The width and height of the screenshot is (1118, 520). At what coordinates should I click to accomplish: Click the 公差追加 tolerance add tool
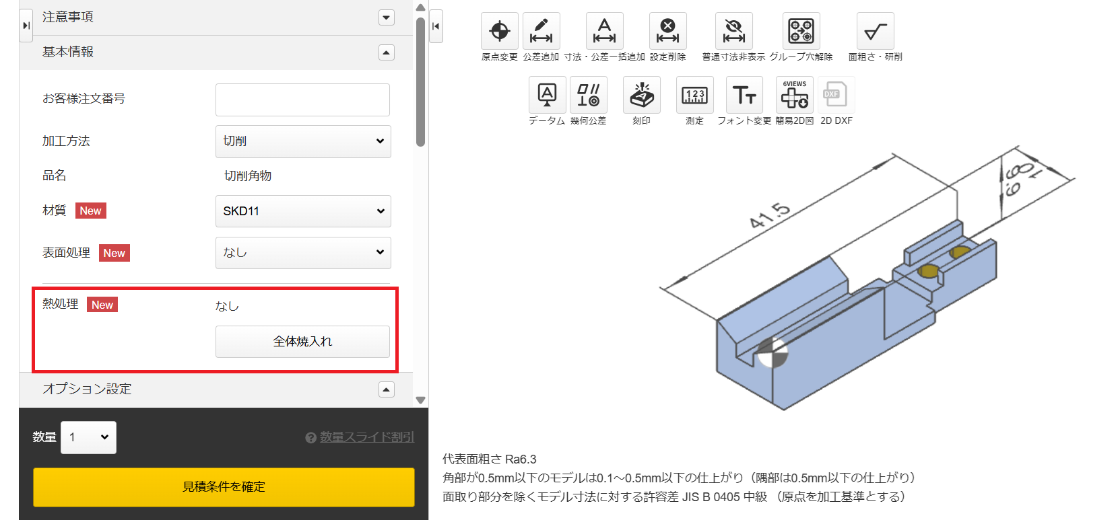point(541,31)
